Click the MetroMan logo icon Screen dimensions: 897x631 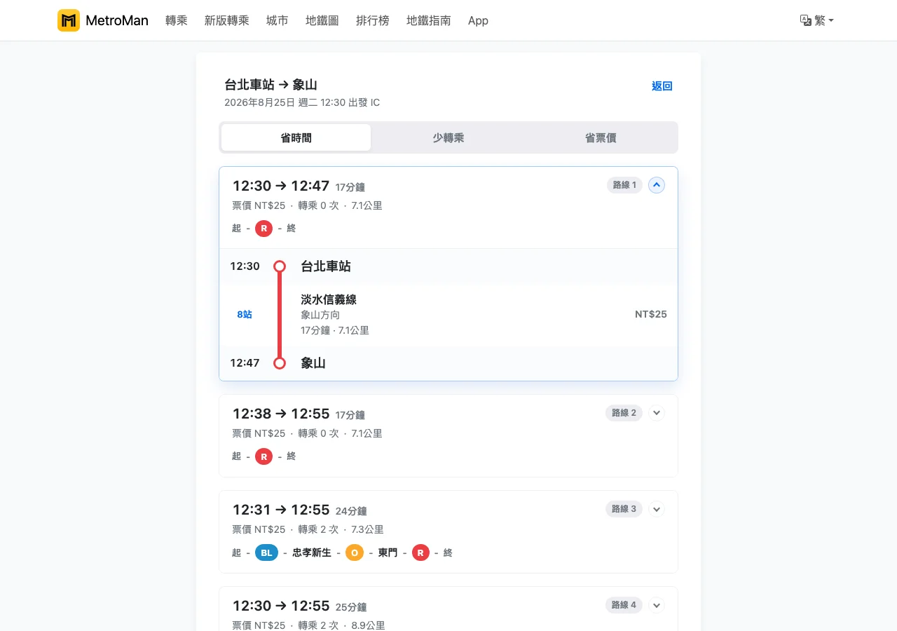[69, 20]
